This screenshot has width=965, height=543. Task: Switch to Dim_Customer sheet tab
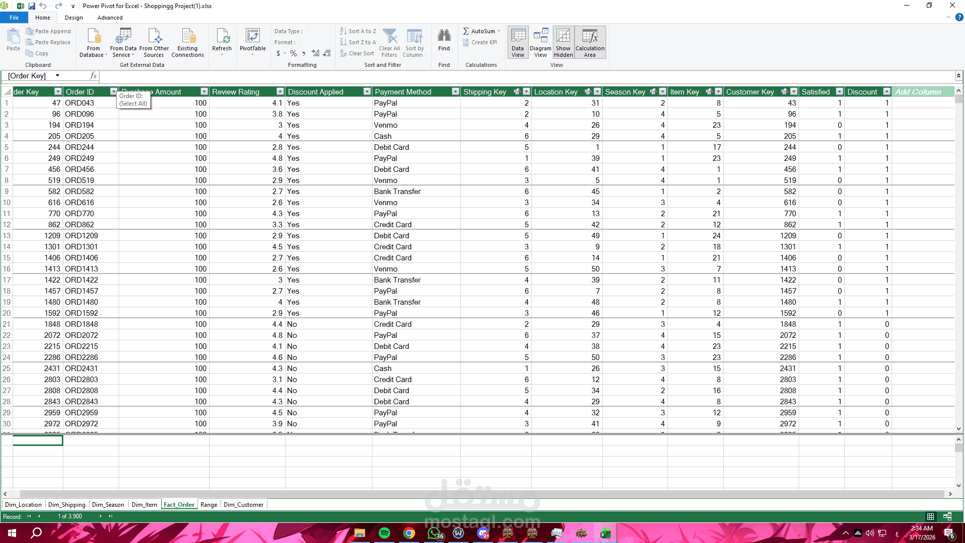coord(243,505)
